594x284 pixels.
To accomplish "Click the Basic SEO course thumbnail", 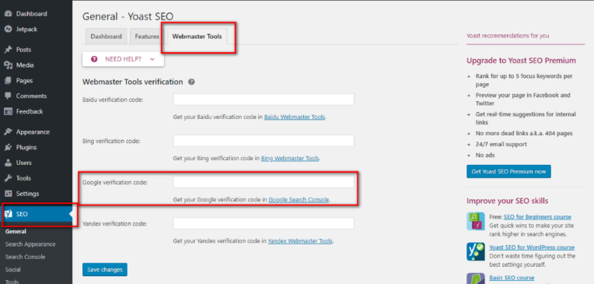I will point(475,279).
